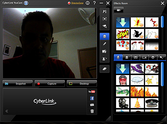Start recording with the Capture button

pyautogui.click(x=50, y=83)
